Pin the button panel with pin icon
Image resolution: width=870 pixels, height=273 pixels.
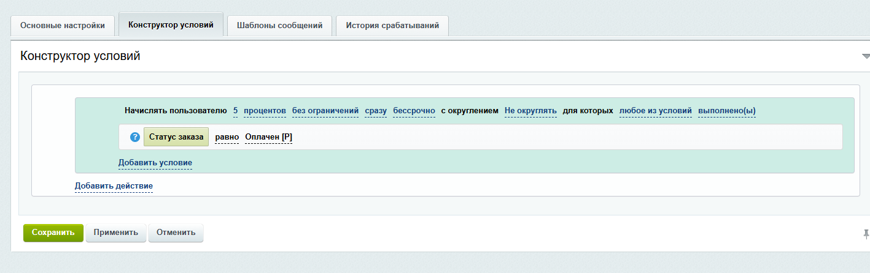(x=866, y=234)
